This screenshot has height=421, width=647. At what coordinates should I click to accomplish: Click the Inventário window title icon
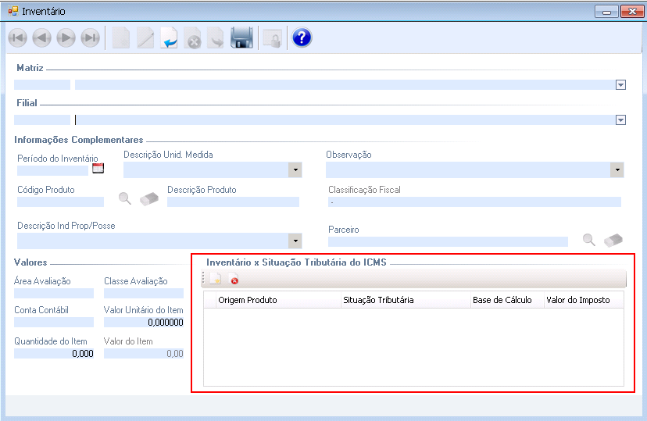click(13, 11)
